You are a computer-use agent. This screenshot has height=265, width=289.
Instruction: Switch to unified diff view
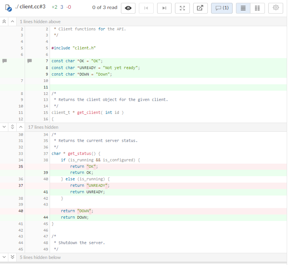point(243,8)
